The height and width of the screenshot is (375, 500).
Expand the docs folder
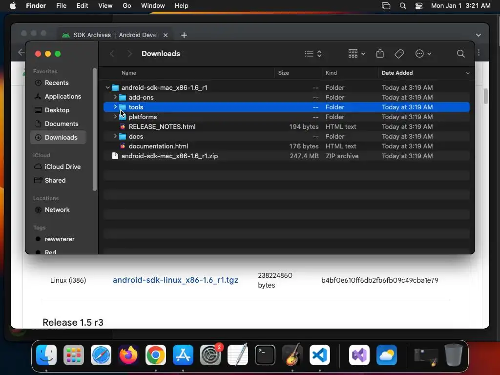point(115,136)
